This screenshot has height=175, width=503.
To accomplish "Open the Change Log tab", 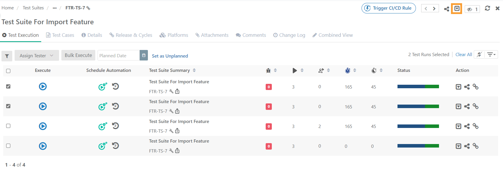I will click(289, 35).
